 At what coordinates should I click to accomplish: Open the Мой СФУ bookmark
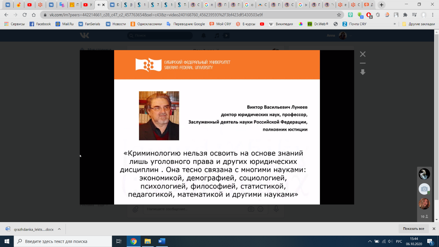[220, 24]
